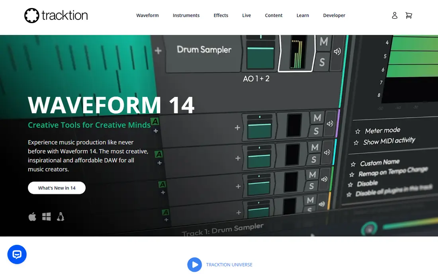
Task: Click the Creative Tools for Creative Minds tagline
Action: click(89, 125)
